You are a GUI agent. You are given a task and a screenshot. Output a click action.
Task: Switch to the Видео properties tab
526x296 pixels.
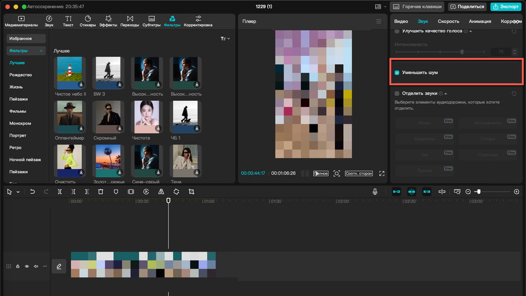[401, 21]
